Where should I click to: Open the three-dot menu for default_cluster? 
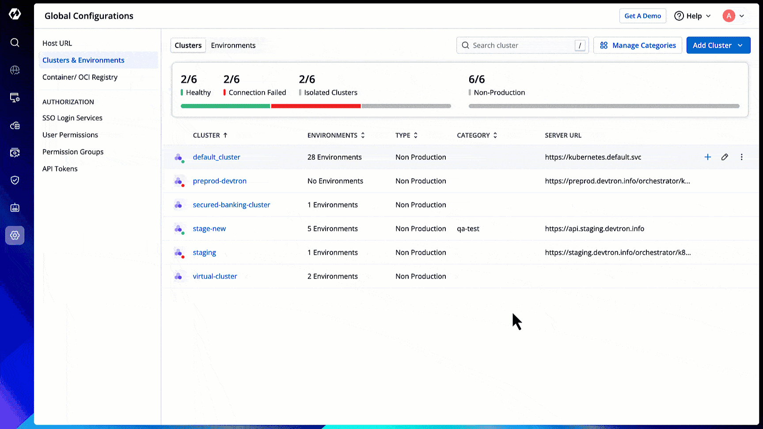(x=741, y=157)
